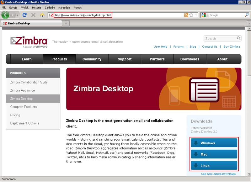Open See more Zimbra Downloads link
Image resolution: width=251 pixels, height=182 pixels.
[x=218, y=174]
